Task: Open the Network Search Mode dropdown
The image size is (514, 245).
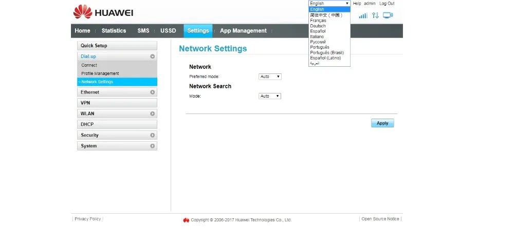Action: pos(270,96)
